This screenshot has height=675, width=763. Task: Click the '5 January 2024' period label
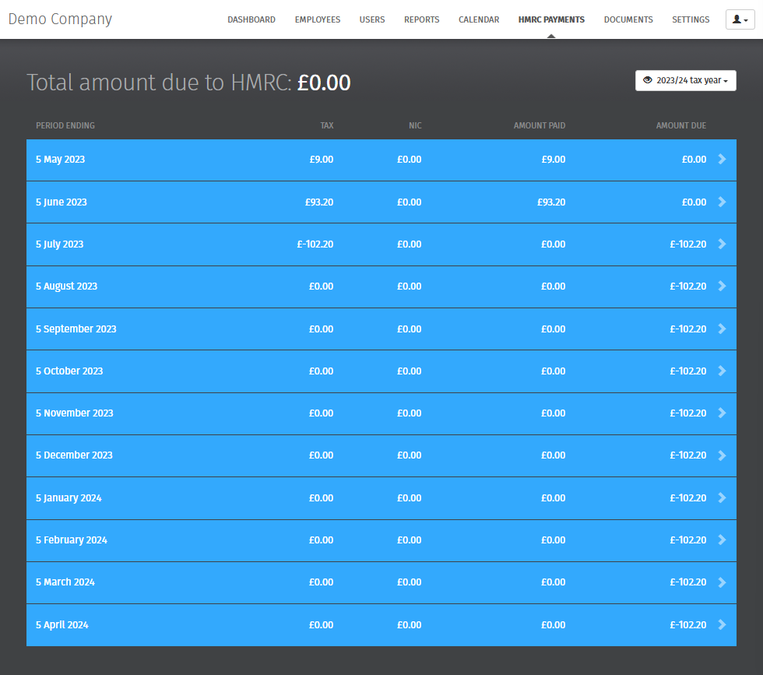(x=69, y=498)
